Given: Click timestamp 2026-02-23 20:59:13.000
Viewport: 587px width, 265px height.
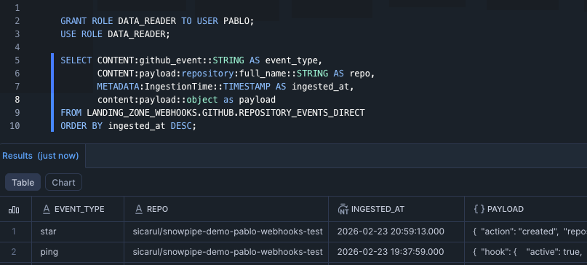Looking at the screenshot, I should [391, 232].
